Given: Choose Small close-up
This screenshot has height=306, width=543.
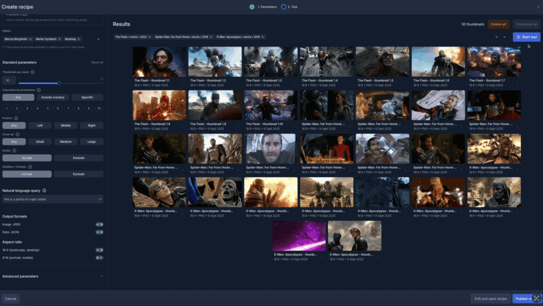Looking at the screenshot, I should pyautogui.click(x=40, y=142).
